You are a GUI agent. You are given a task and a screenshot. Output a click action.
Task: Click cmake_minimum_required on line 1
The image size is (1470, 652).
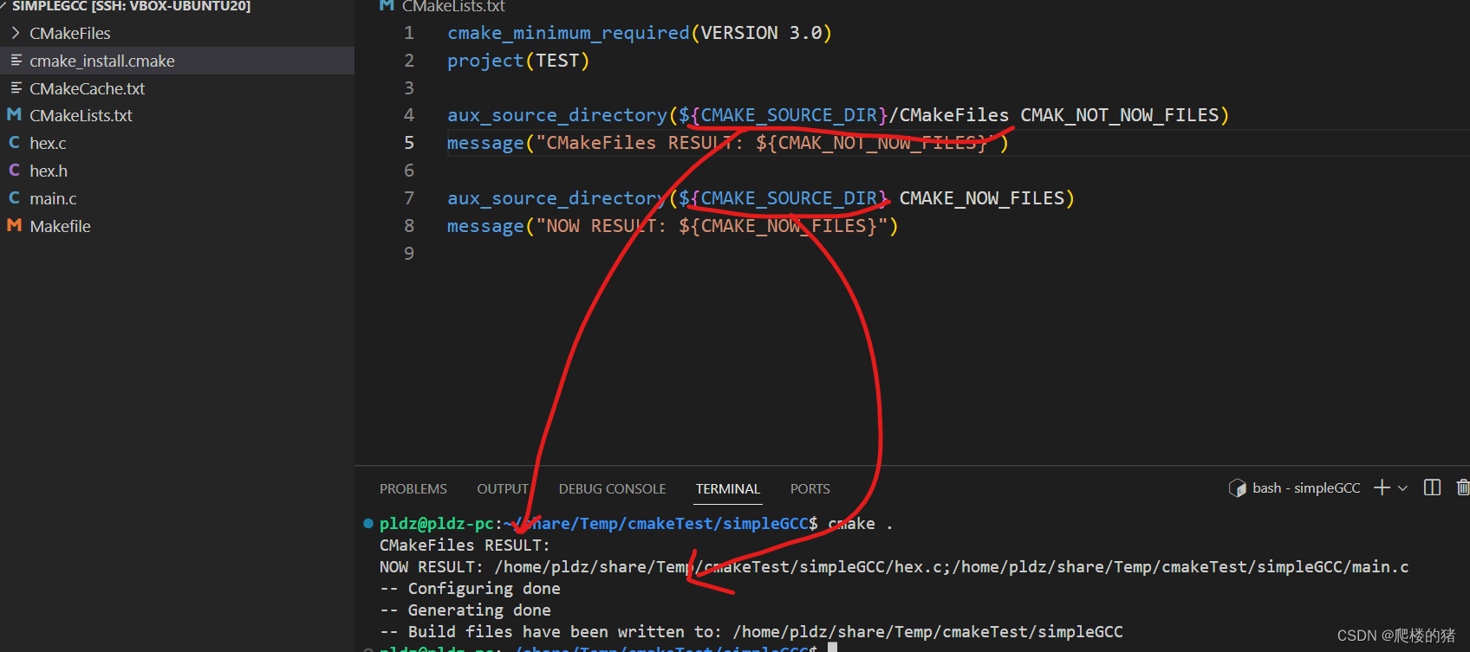[569, 33]
